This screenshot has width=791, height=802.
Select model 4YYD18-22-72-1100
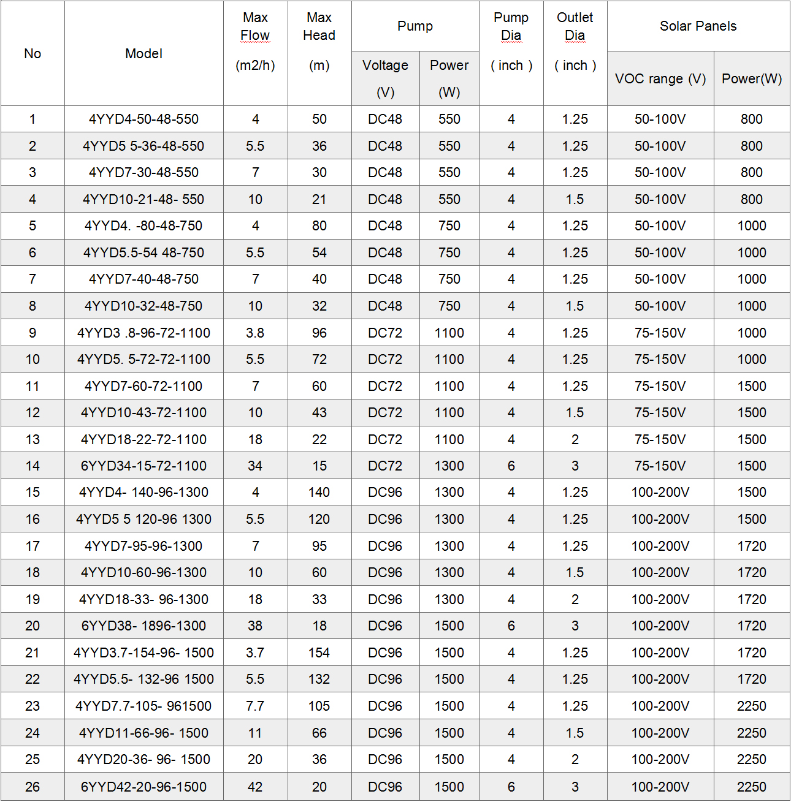pos(143,439)
